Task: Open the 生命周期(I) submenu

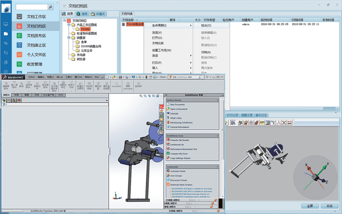Action: (x=168, y=26)
